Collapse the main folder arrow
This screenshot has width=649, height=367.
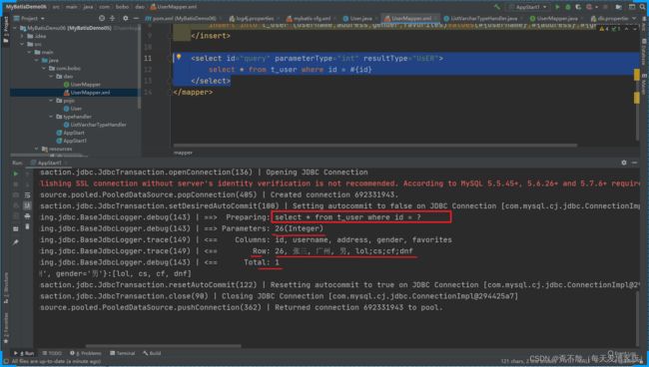click(x=30, y=52)
